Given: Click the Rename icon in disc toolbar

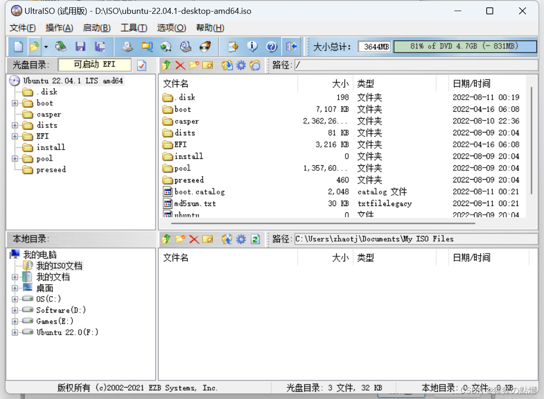Looking at the screenshot, I should pos(208,65).
